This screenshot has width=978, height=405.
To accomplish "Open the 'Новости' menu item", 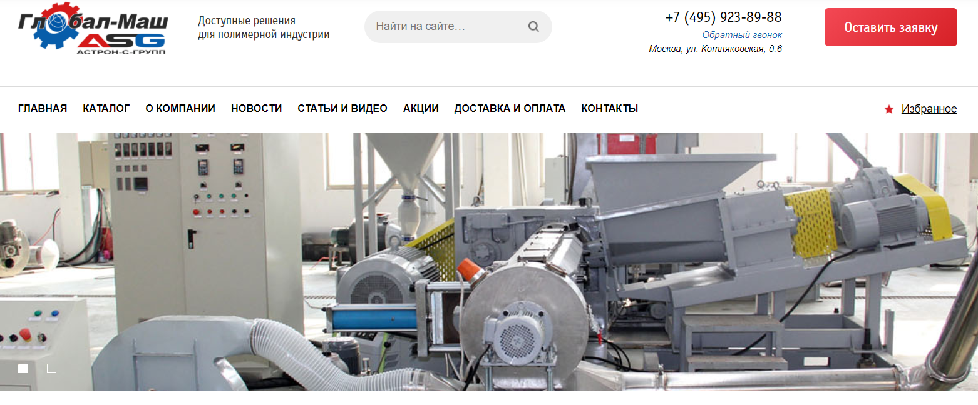I will pyautogui.click(x=256, y=108).
